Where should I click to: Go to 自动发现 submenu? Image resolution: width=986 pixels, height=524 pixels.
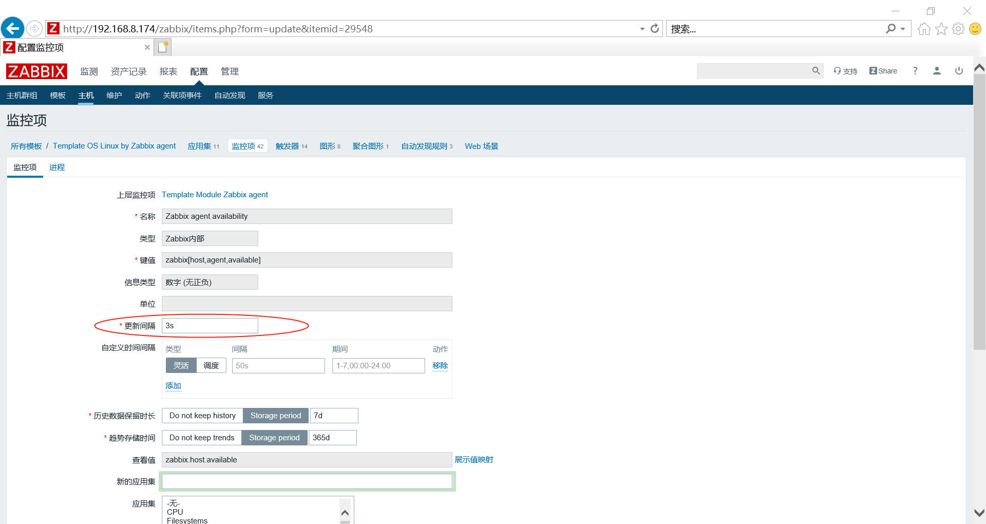230,96
